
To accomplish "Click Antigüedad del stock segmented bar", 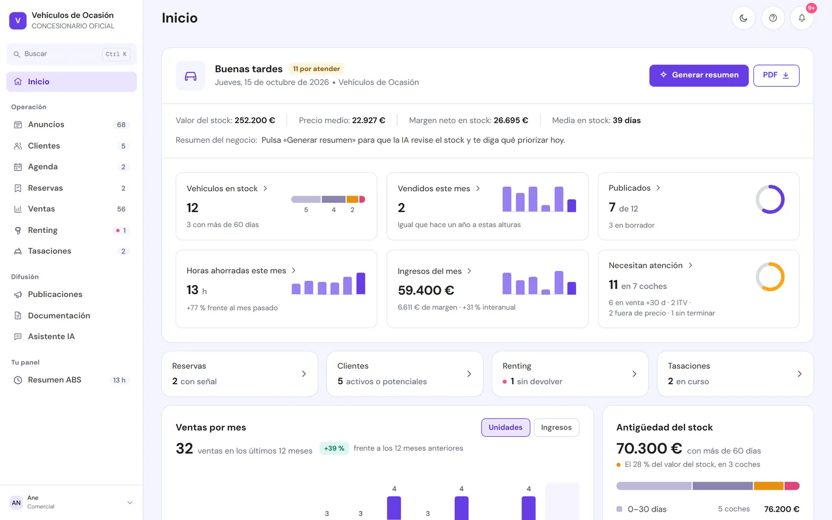I will [708, 486].
